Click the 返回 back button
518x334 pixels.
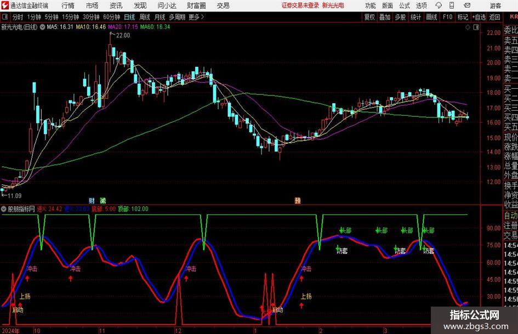point(494,17)
